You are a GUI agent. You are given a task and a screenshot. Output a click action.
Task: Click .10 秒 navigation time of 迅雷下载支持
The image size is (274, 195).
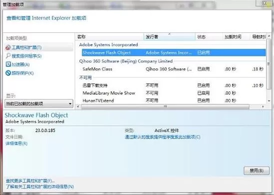(x=258, y=85)
